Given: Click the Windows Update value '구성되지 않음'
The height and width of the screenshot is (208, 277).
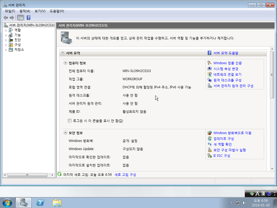Looking at the screenshot, I should click(x=133, y=149).
